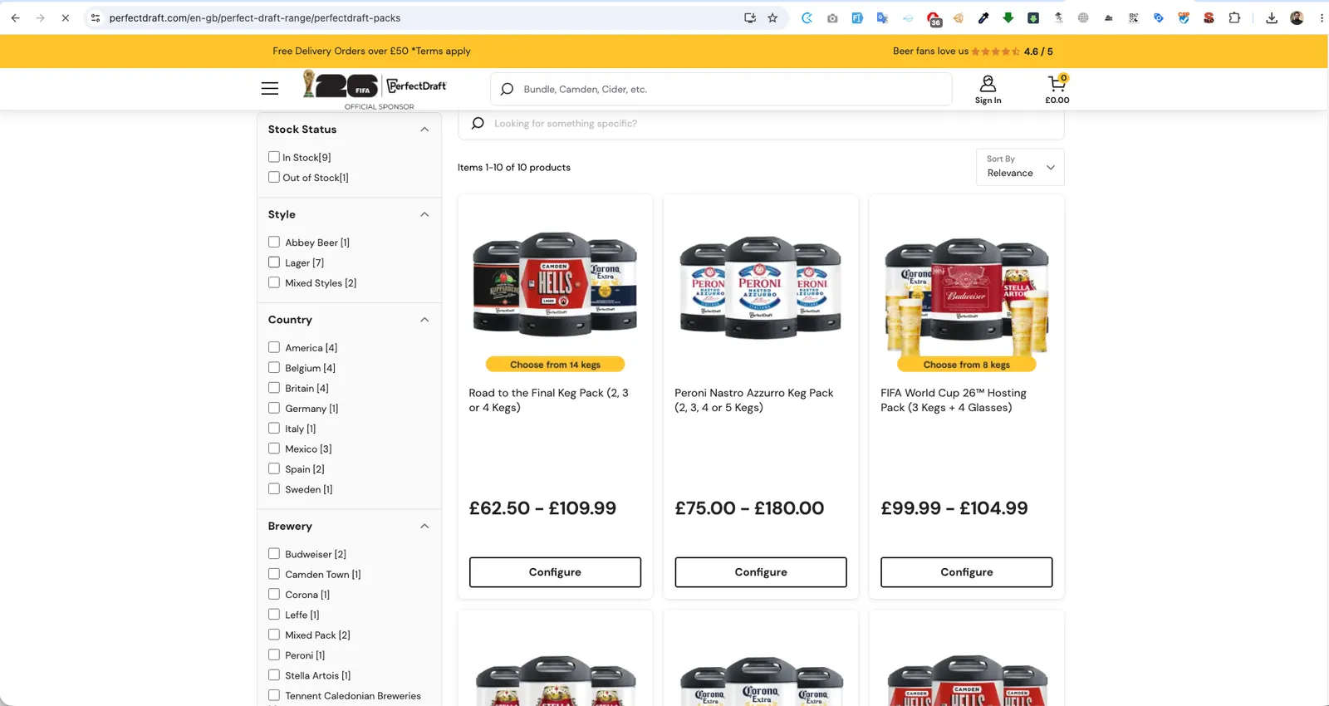
Task: Click the magnifier icon in product filter search
Action: (478, 123)
